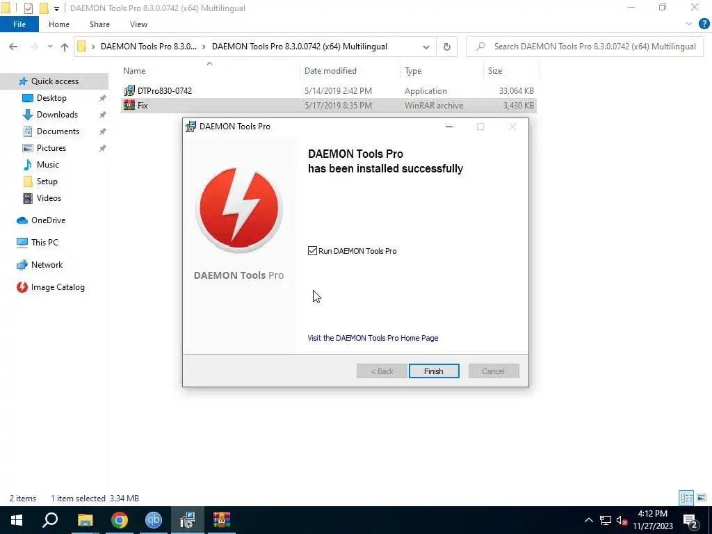
Task: Uncheck the Run DAEMON Tools Pro checkbox
Action: (x=312, y=250)
